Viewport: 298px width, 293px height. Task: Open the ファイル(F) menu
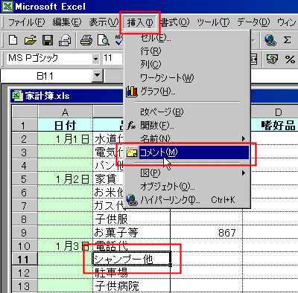(26, 22)
